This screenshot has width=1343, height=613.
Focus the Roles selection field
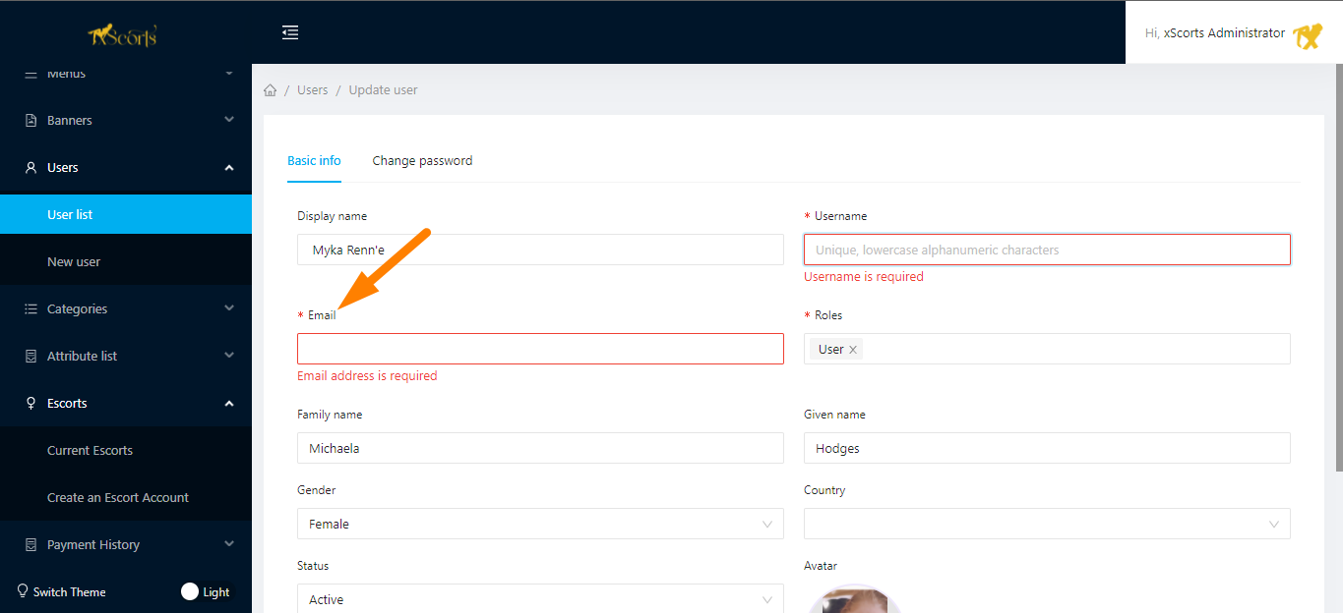coord(1047,349)
